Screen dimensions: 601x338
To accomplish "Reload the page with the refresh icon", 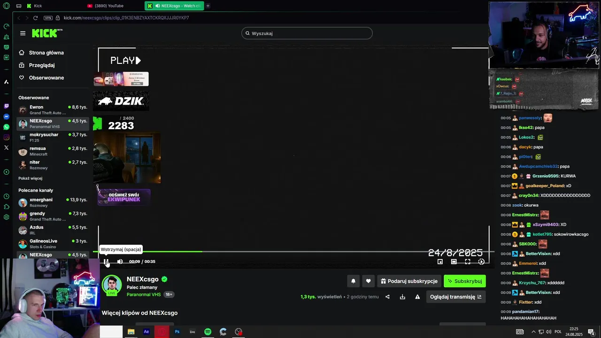I will 35,18.
